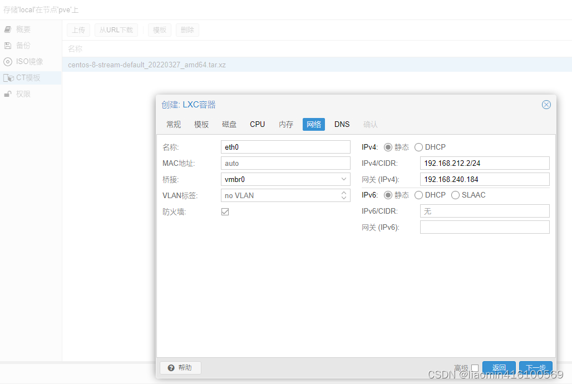Select DHCP for IPv4
The width and height of the screenshot is (572, 384).
tap(418, 147)
